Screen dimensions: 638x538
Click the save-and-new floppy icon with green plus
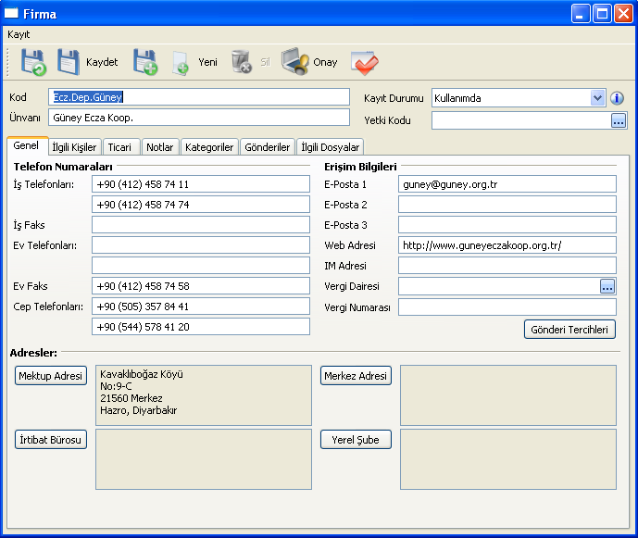pyautogui.click(x=145, y=62)
